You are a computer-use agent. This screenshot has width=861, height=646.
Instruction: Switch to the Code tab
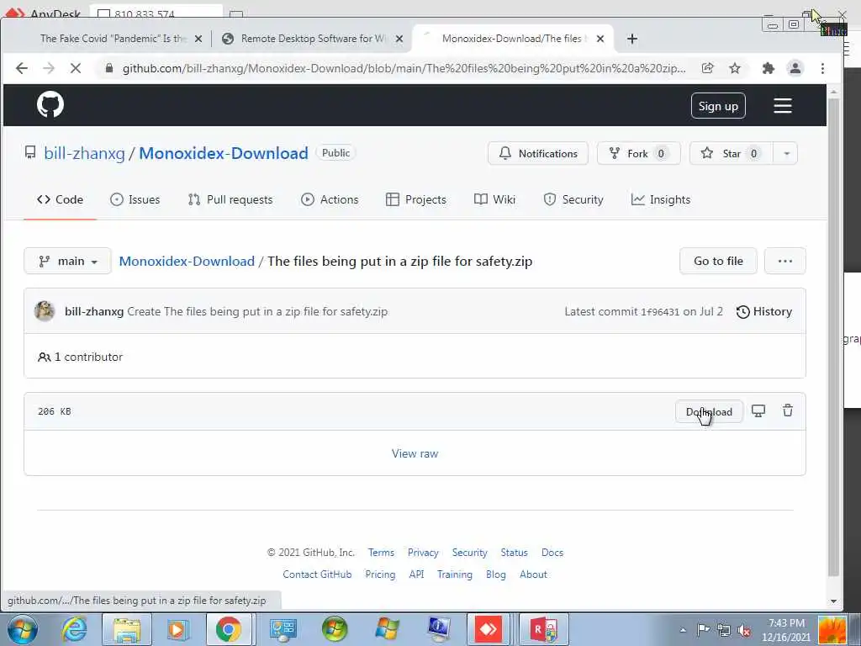pyautogui.click(x=60, y=199)
